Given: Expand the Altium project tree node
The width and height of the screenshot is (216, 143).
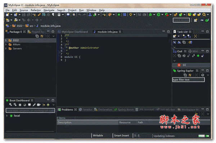Looking at the screenshot, I should pyautogui.click(x=6, y=44).
